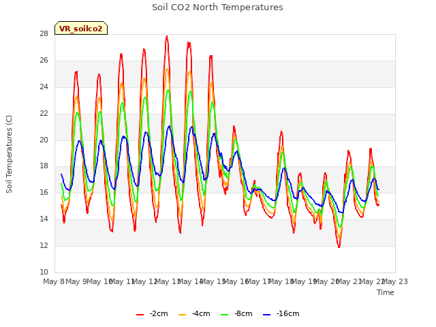Click the red -2cm legend color marker
The height and width of the screenshot is (327, 436).
point(140,315)
